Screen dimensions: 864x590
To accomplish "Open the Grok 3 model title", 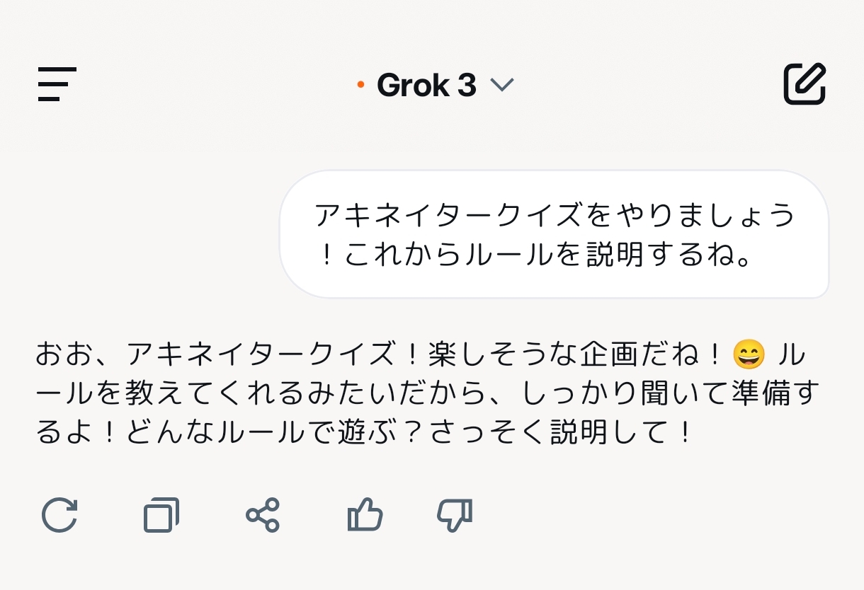I will click(x=426, y=86).
